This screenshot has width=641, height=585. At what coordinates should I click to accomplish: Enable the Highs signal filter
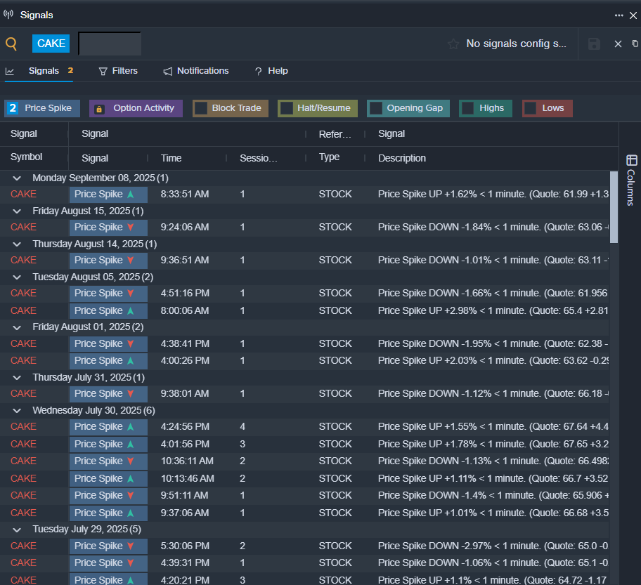pos(468,108)
